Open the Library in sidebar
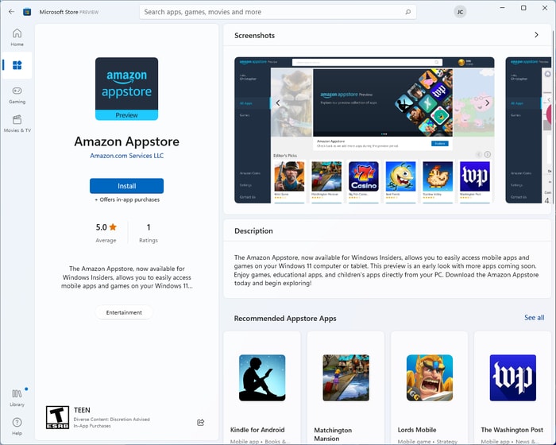Screen dimensions: 556x445 pos(17,397)
